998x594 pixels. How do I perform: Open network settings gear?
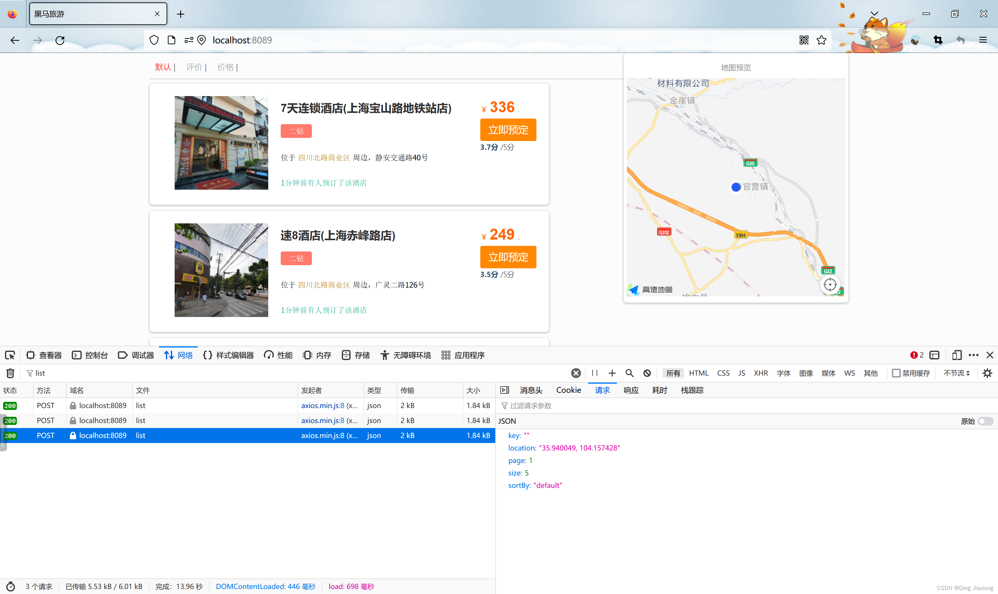pyautogui.click(x=988, y=373)
